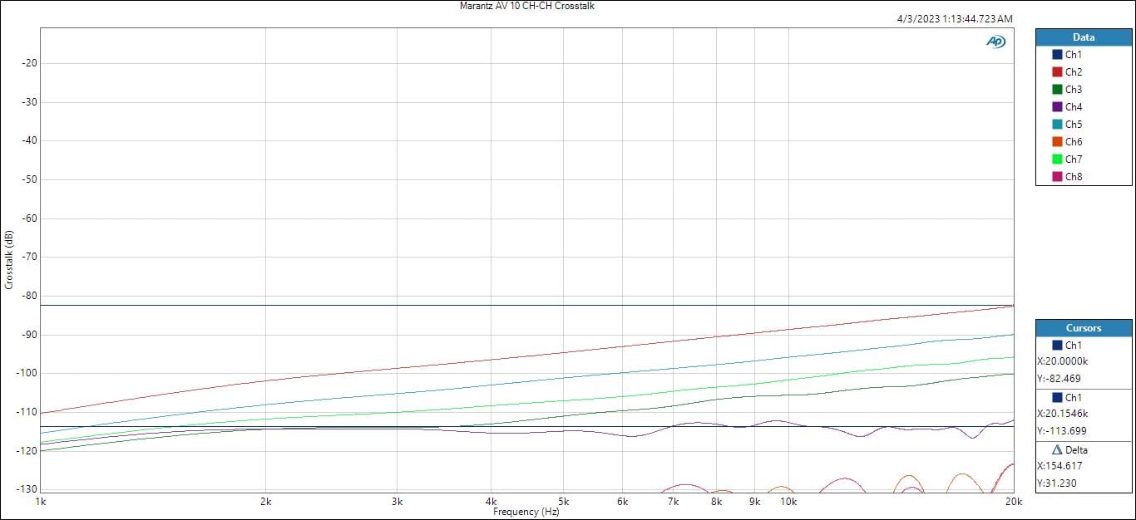Click the Y:-82.469 cursor reading

pyautogui.click(x=1060, y=379)
